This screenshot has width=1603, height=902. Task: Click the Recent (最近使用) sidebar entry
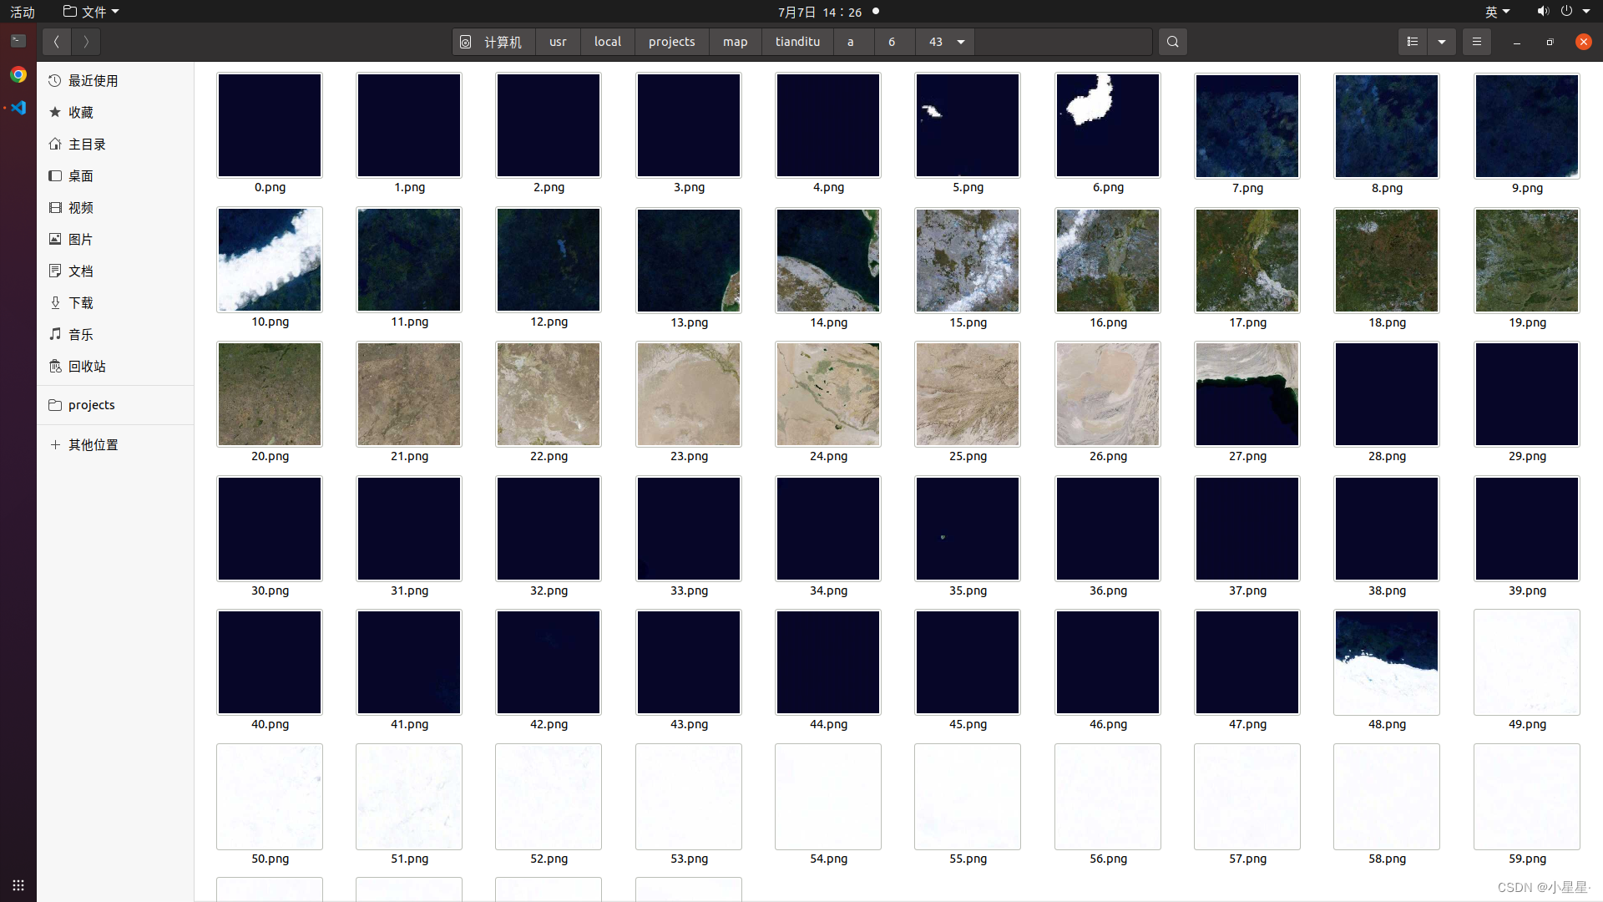tap(115, 80)
